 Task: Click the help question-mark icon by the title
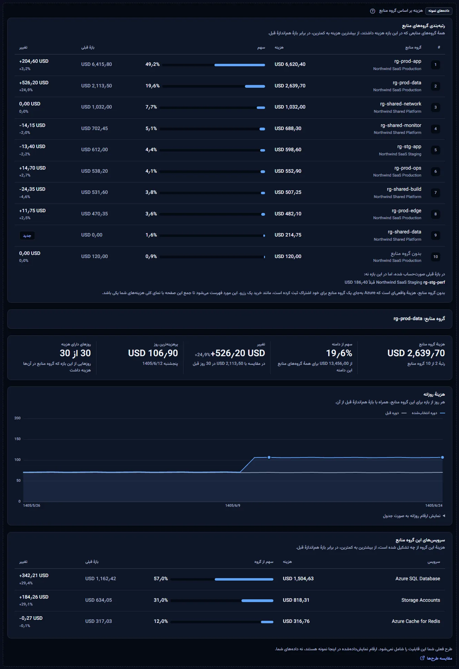(373, 11)
